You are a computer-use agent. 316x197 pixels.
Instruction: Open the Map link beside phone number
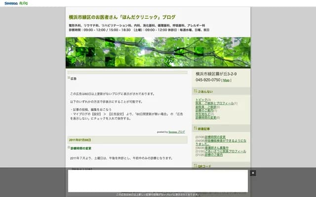click(x=226, y=80)
